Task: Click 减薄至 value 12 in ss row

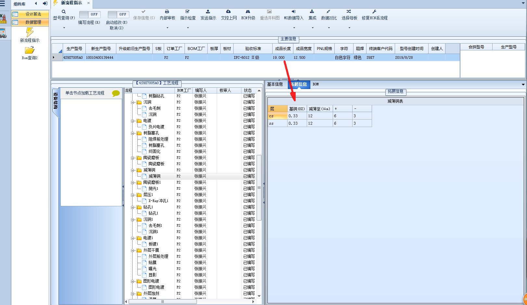Action: (x=320, y=123)
